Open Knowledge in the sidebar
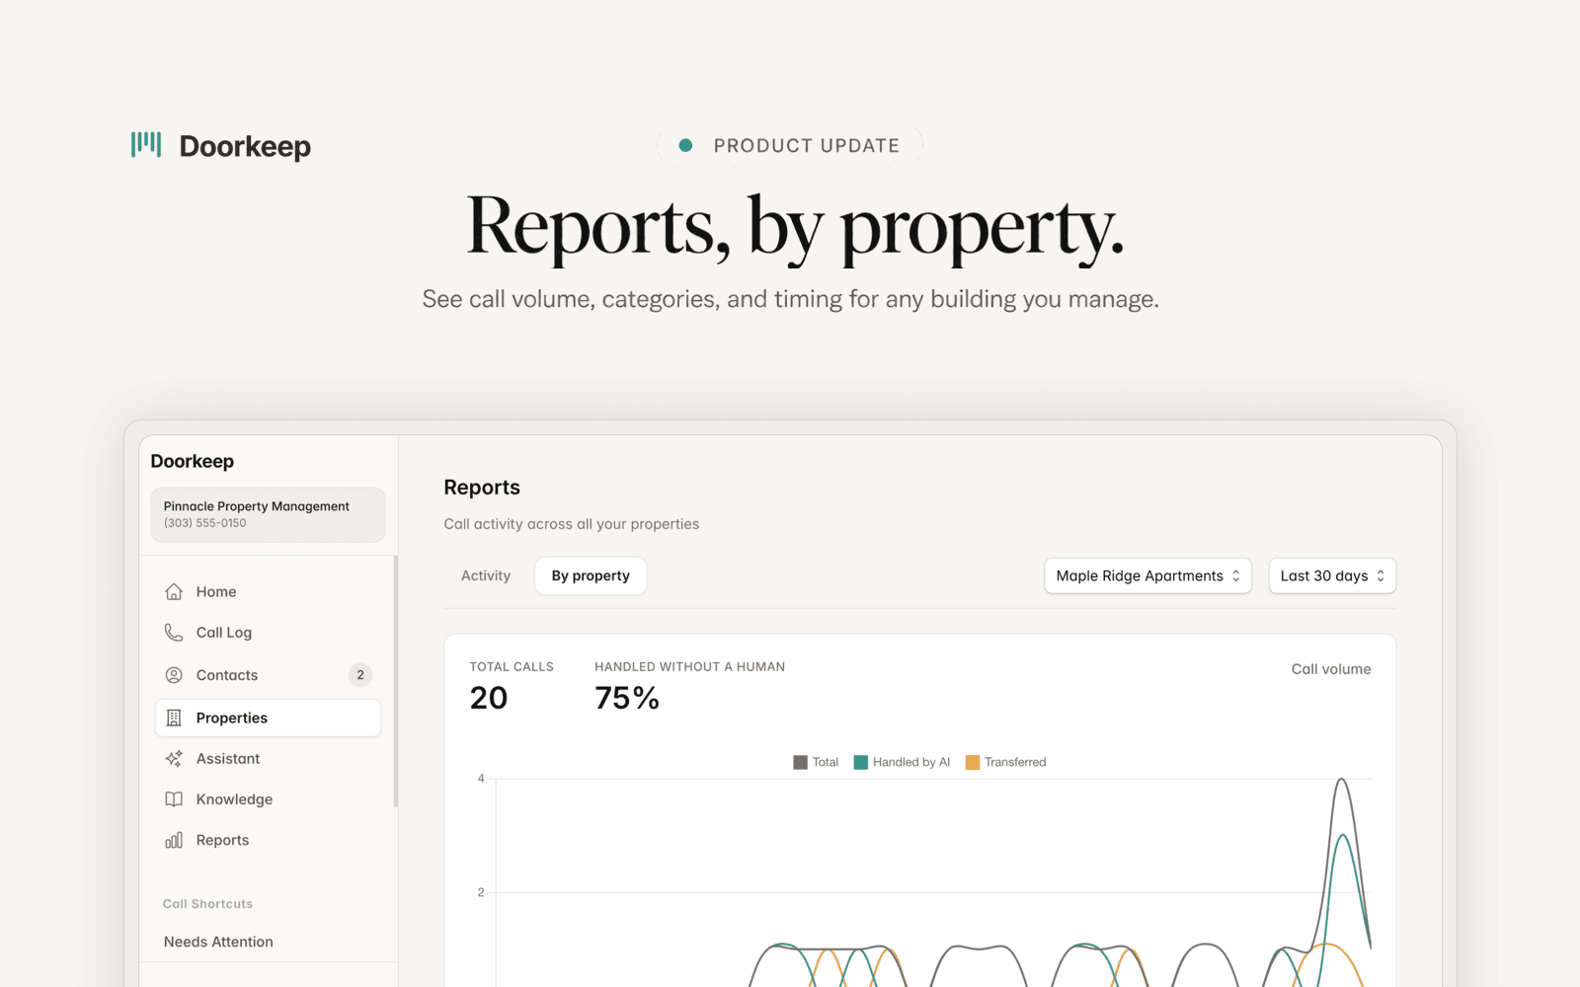This screenshot has height=987, width=1580. [x=268, y=799]
